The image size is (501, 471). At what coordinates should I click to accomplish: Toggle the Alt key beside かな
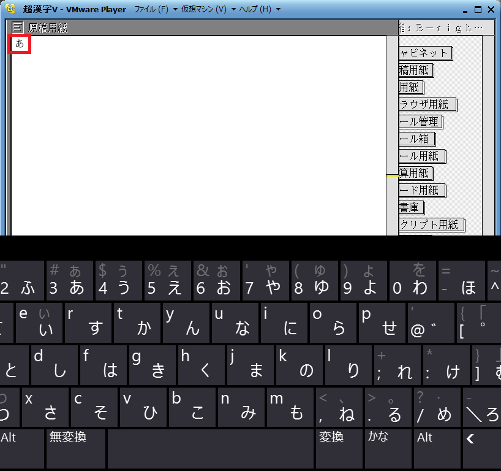(436, 448)
